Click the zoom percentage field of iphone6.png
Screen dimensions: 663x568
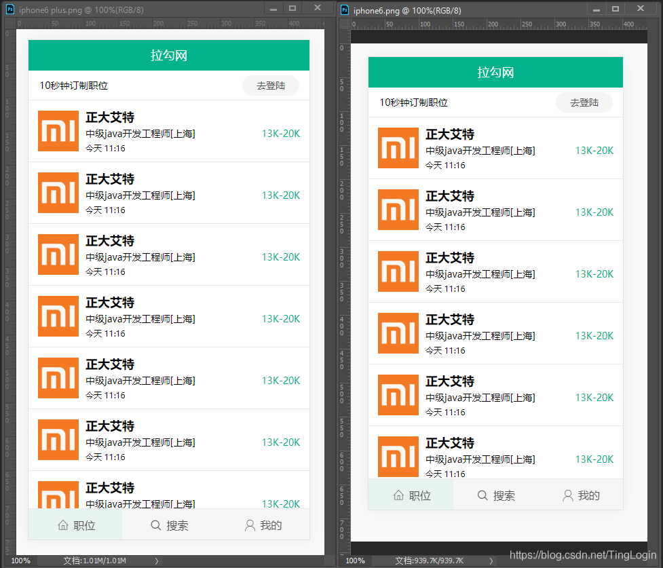pyautogui.click(x=355, y=561)
